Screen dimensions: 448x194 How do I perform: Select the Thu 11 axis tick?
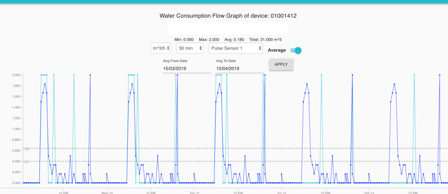[195, 192]
